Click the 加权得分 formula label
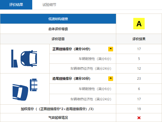Screen dimensions: 162x122 point(57,109)
